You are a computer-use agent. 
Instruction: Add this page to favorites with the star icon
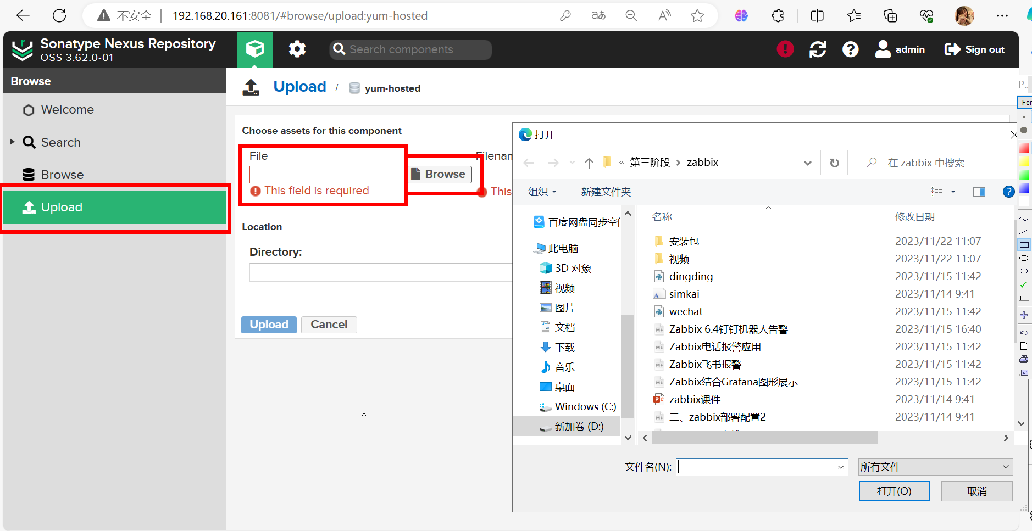click(697, 15)
